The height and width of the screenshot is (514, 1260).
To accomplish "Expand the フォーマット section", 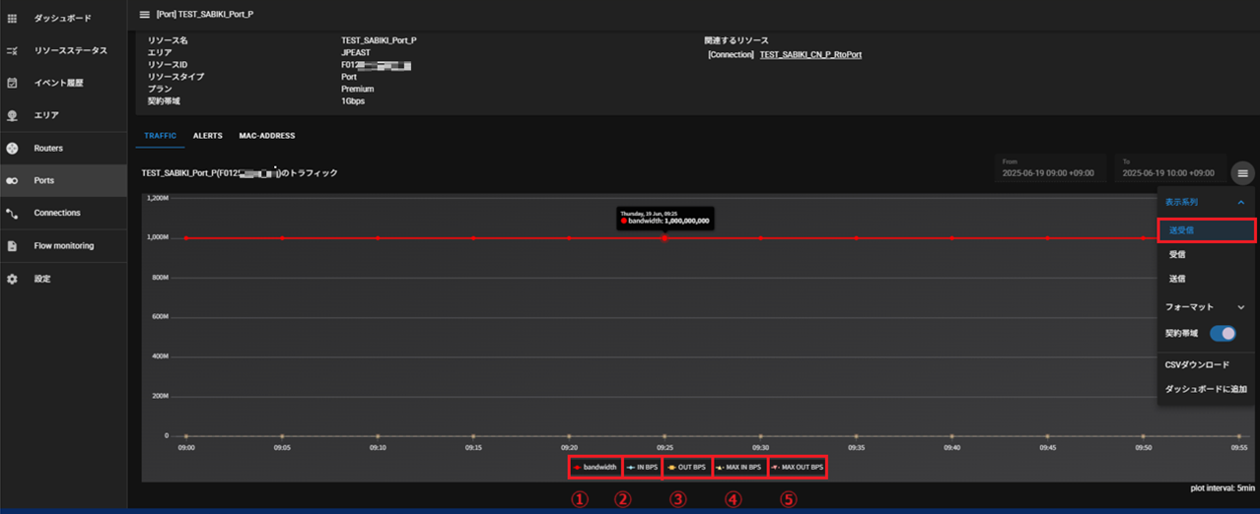I will (x=1240, y=307).
